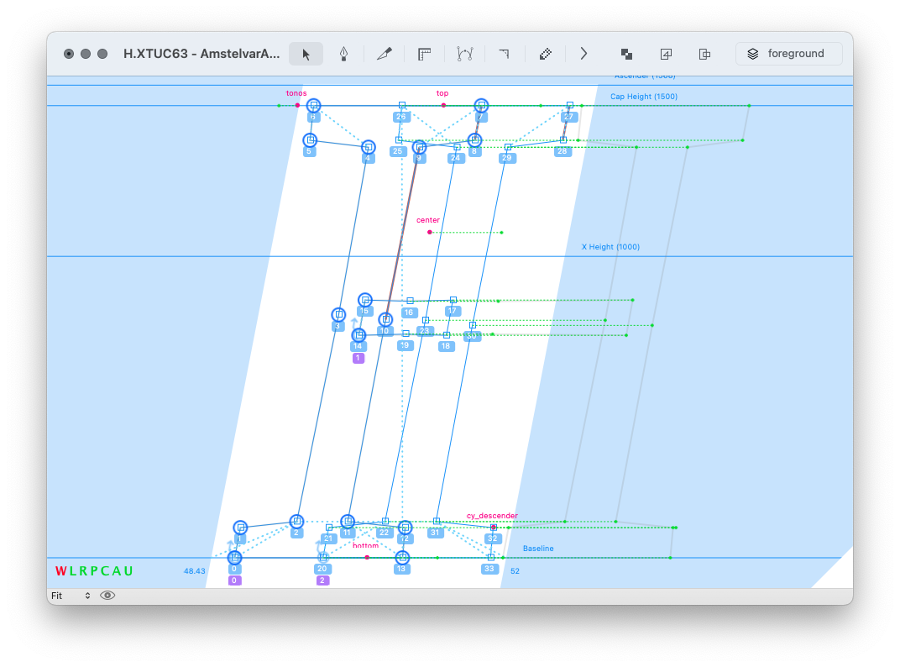Click the 'cy_descender' anchor point

(494, 528)
